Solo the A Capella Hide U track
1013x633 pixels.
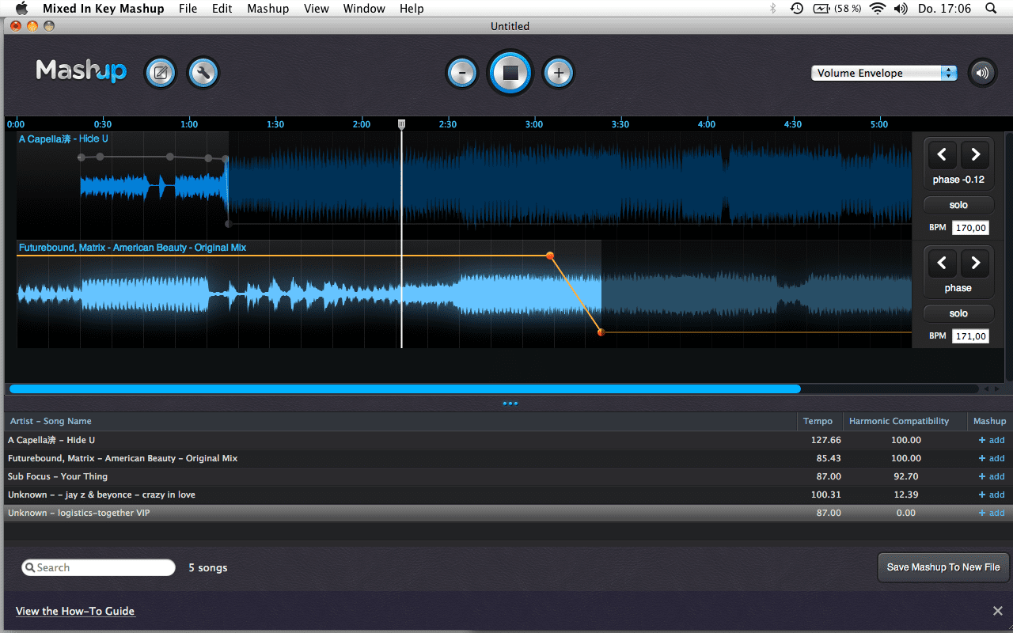coord(958,204)
